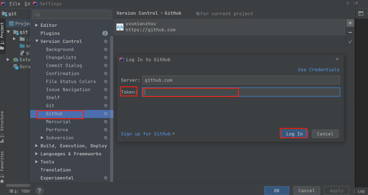
Task: Click the Apply button in Settings
Action: coord(336,191)
